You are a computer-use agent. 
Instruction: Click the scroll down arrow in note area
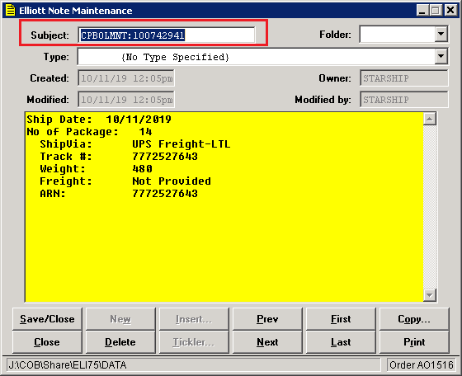pos(430,295)
